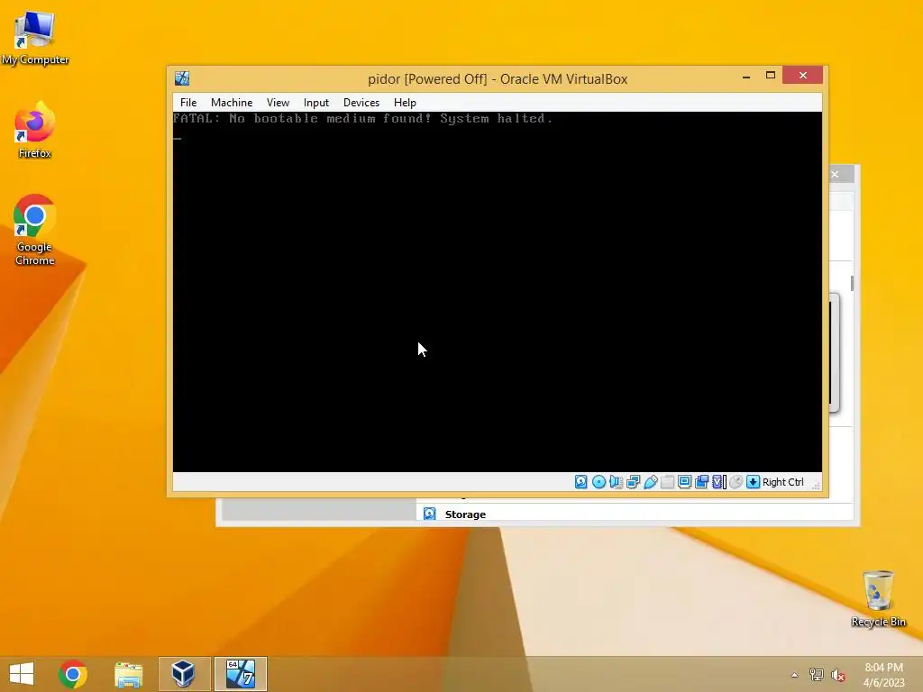Open File Explorer from the taskbar
The height and width of the screenshot is (692, 923).
point(128,674)
